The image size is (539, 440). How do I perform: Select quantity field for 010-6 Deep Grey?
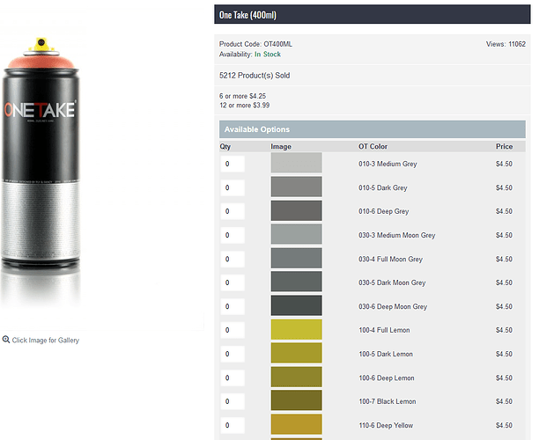coord(233,211)
